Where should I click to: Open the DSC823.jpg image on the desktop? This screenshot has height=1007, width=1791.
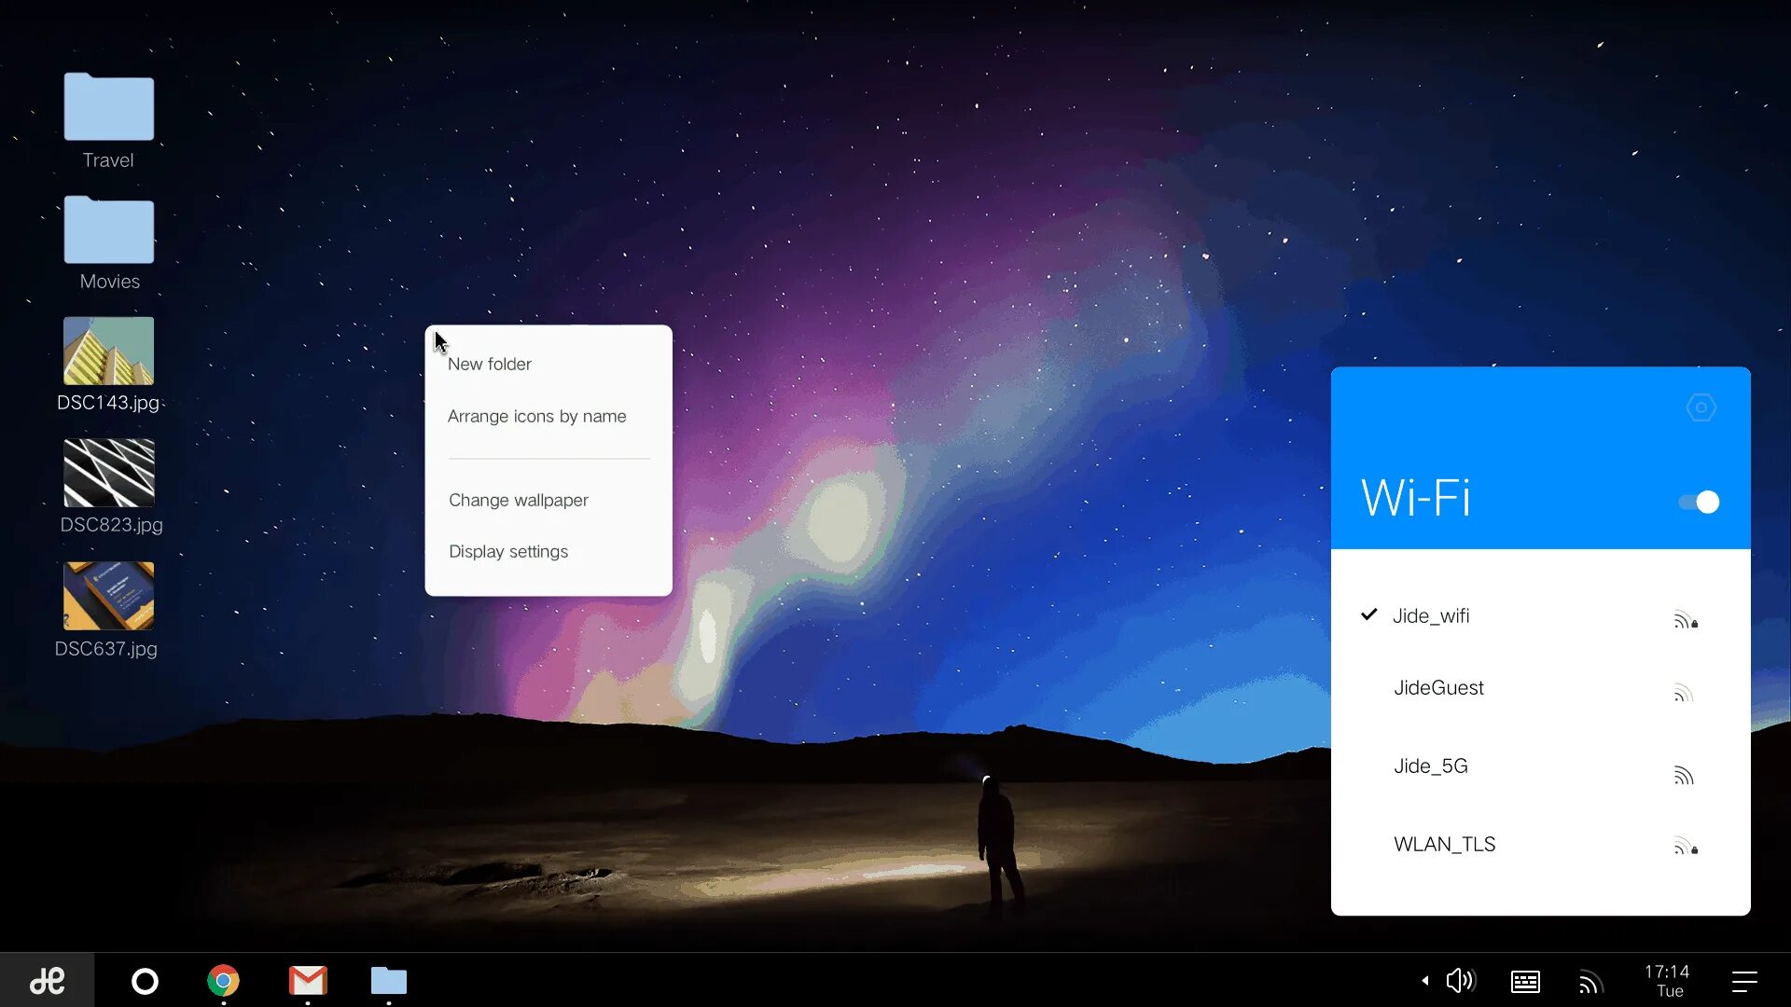click(x=107, y=471)
